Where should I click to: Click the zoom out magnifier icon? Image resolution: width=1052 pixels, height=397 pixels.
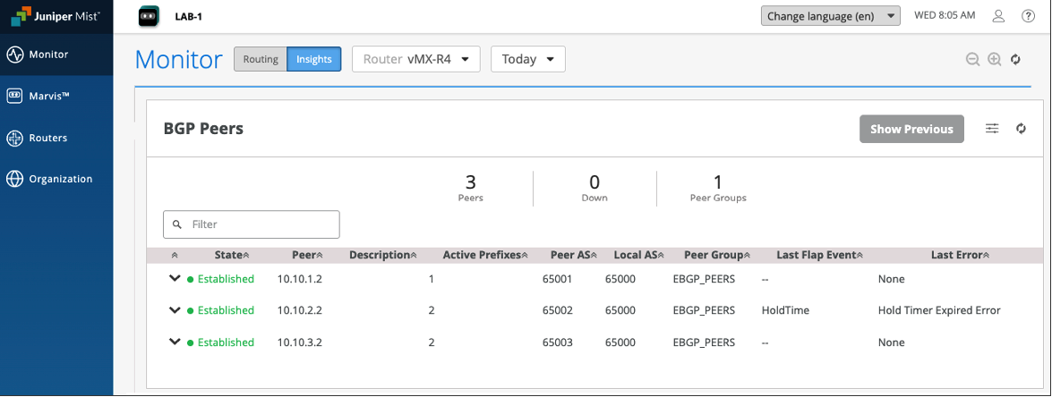point(972,60)
